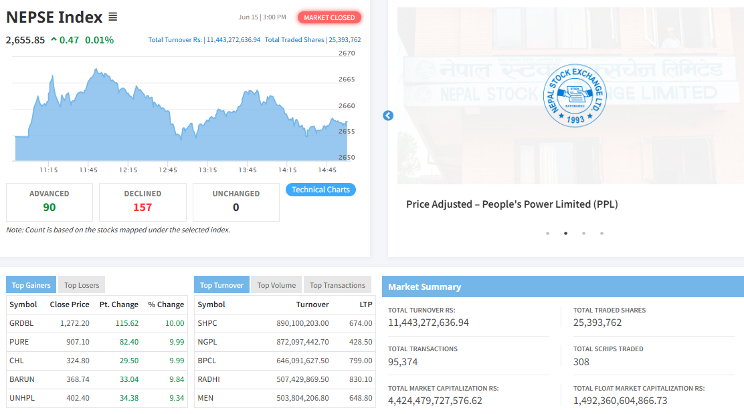This screenshot has width=744, height=414.
Task: Click the MARKET CLOSED status badge
Action: (x=329, y=17)
